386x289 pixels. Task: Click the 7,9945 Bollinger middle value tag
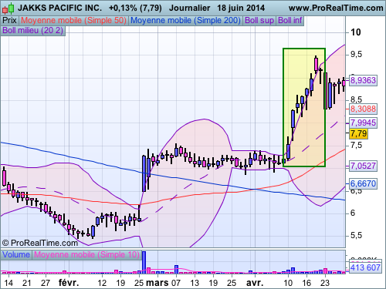point(363,123)
